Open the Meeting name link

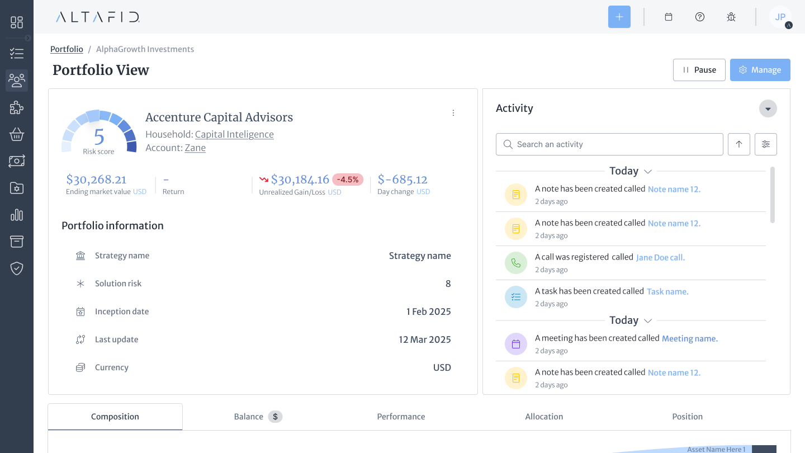[690, 338]
